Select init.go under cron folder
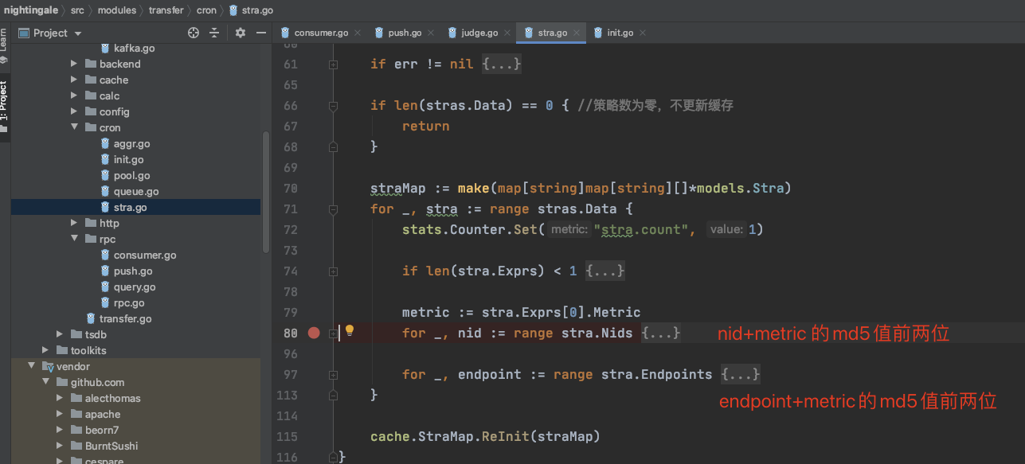 tap(128, 159)
